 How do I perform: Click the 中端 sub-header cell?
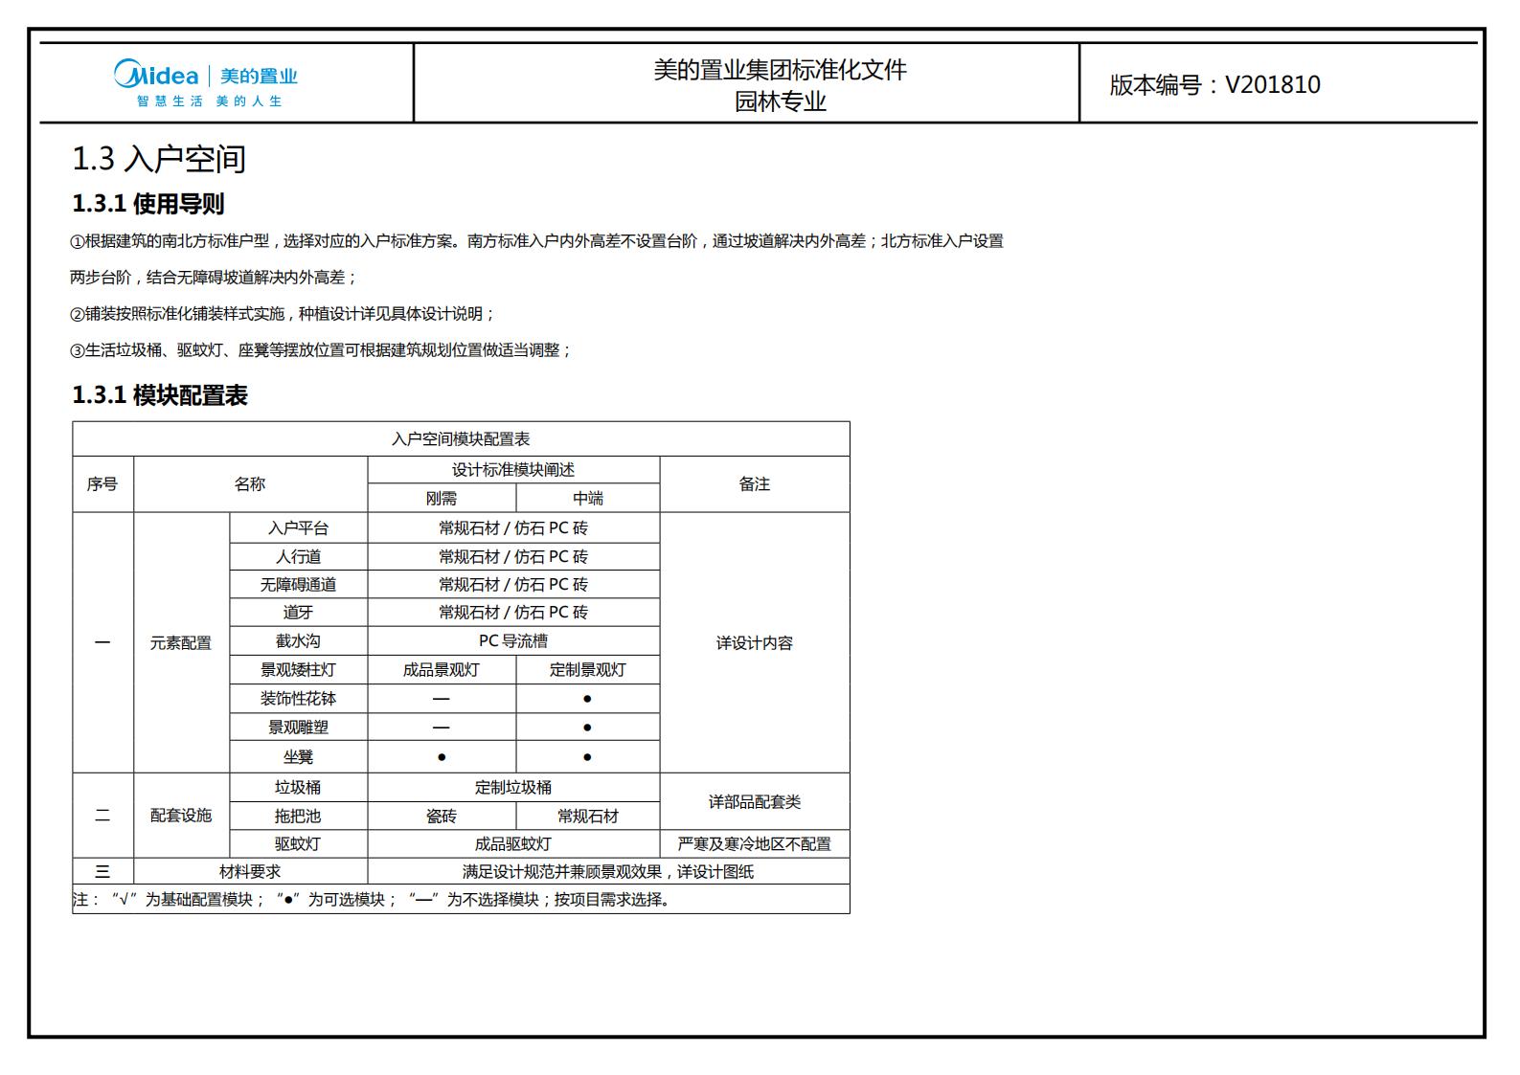588,498
